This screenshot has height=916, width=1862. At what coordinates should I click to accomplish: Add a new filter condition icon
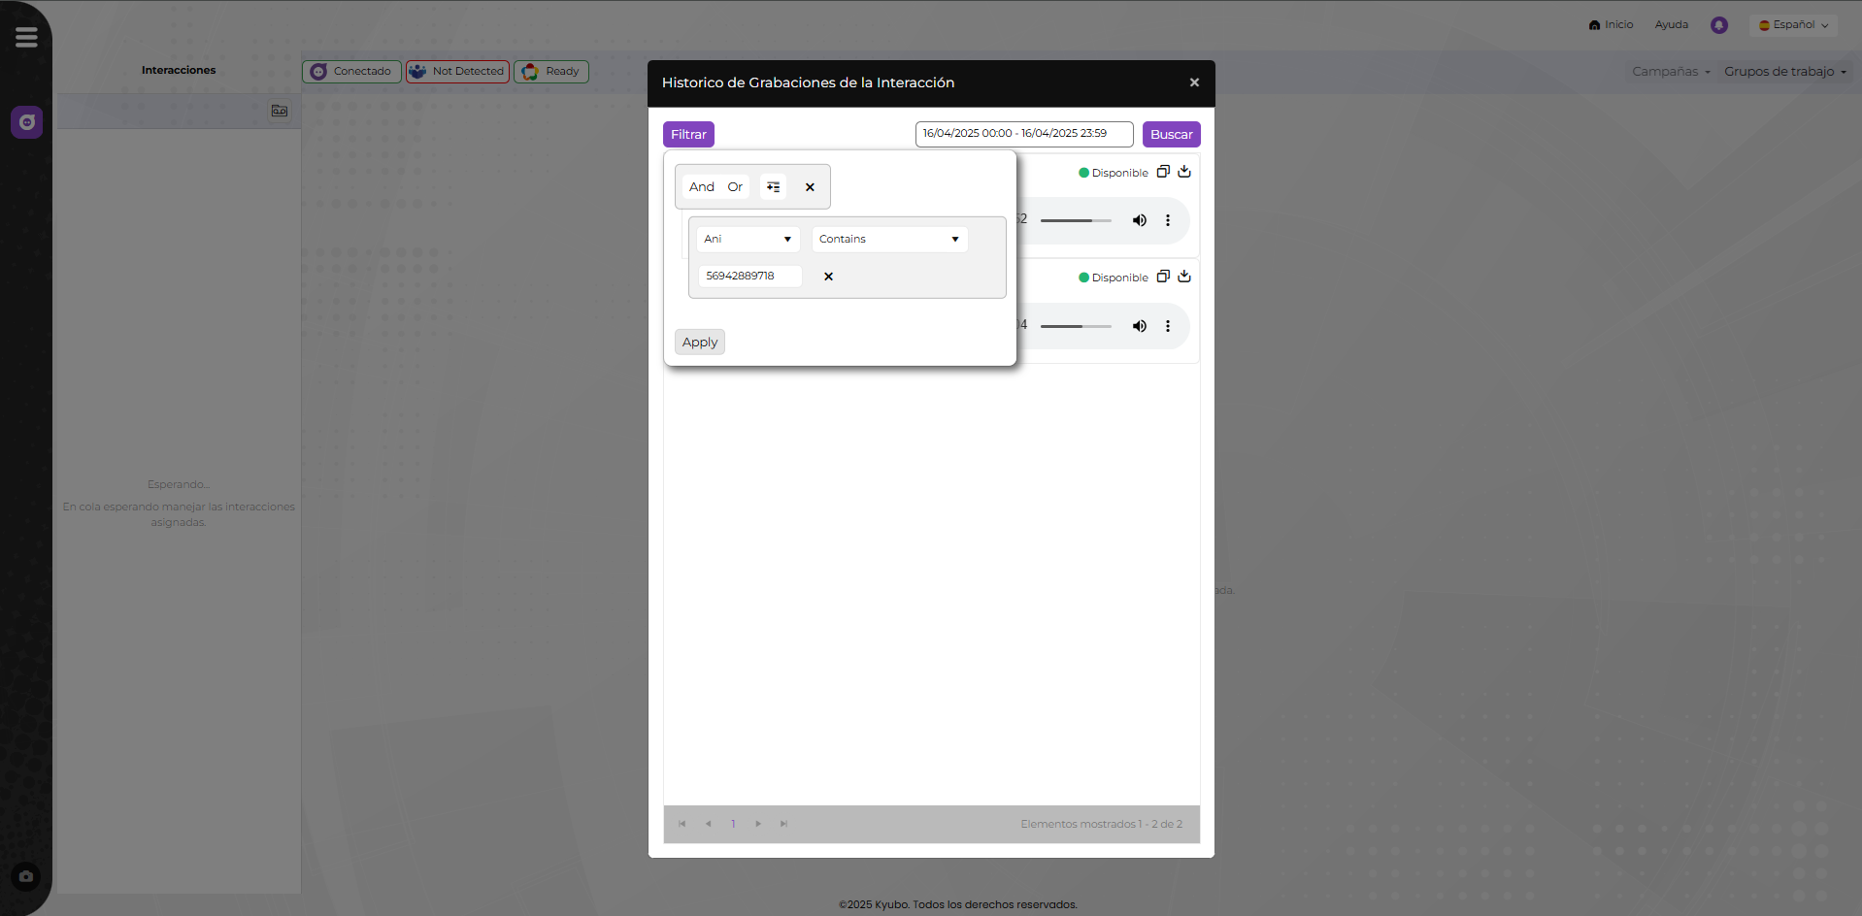click(x=773, y=187)
